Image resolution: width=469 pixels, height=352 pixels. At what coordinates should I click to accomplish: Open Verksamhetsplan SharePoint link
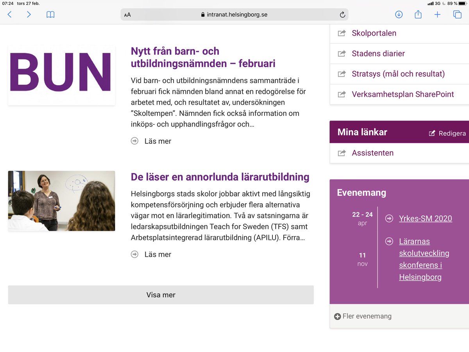[403, 94]
